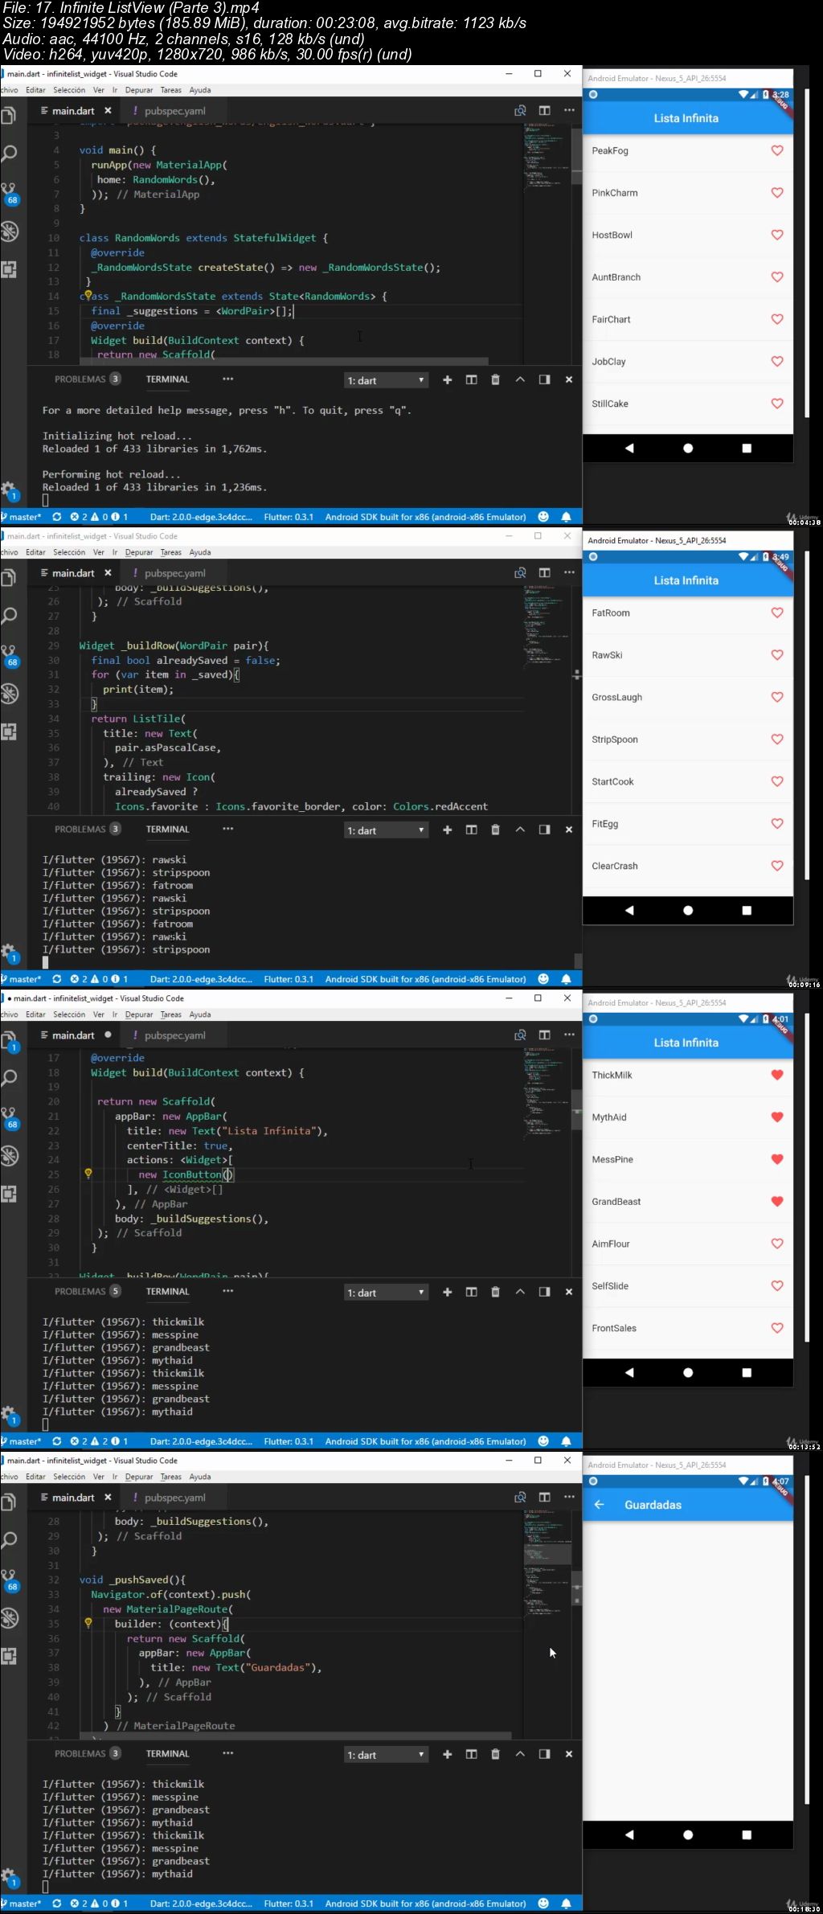823x1914 pixels.
Task: Expand panel more actions (…) next to TERMINAL, Guardadas frame
Action: point(228,1753)
